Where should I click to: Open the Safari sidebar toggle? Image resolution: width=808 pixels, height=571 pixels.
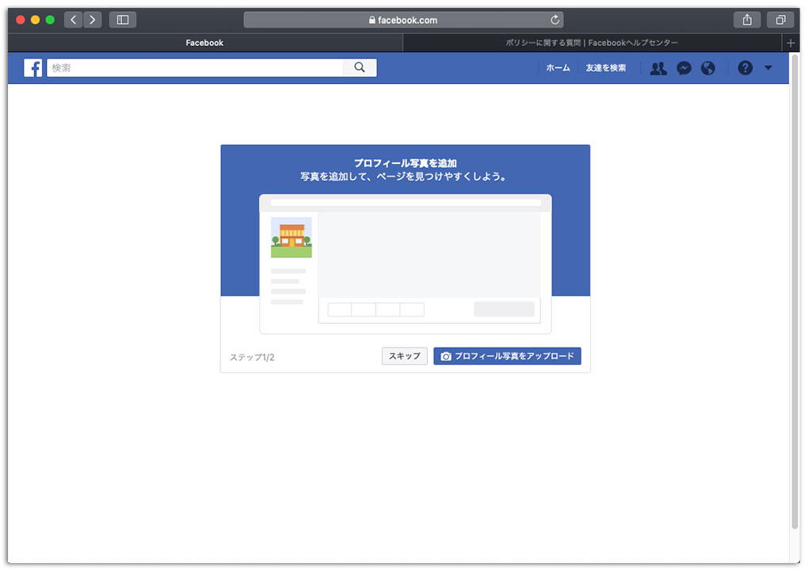pos(123,19)
